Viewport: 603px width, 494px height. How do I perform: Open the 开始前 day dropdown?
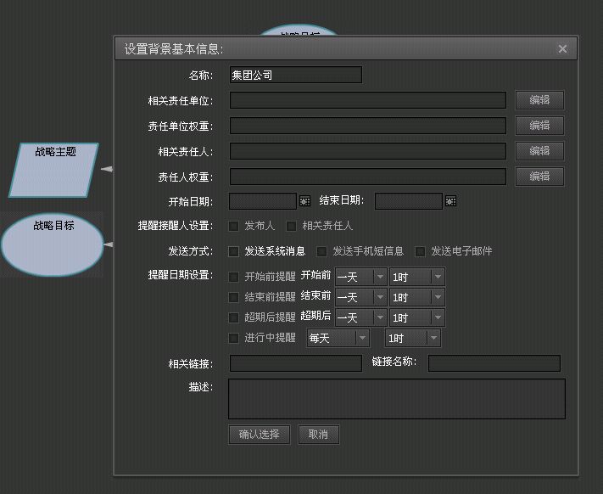360,277
